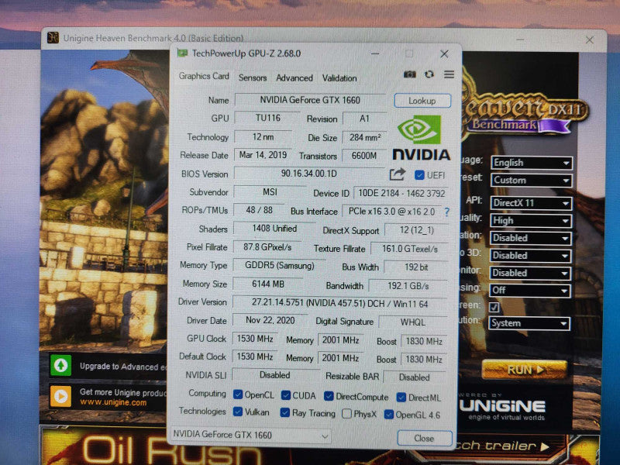Toggle the PhysX checkbox
Image resolution: width=620 pixels, height=465 pixels.
[x=346, y=414]
